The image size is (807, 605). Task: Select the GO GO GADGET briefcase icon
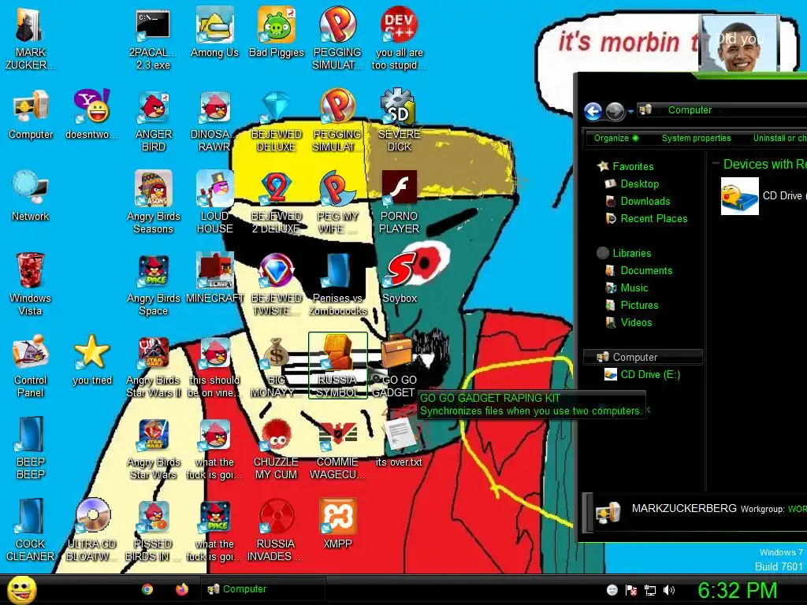click(396, 366)
